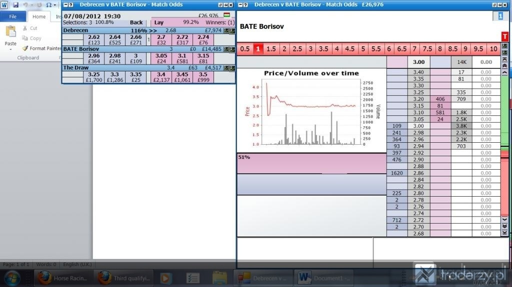Back Debrecen at 2.66
The height and width of the screenshot is (287, 512).
pos(136,40)
